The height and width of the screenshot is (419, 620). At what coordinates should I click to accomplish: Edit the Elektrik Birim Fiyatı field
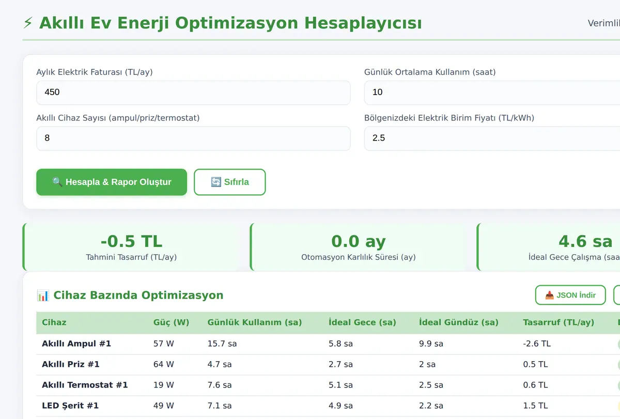pos(492,138)
